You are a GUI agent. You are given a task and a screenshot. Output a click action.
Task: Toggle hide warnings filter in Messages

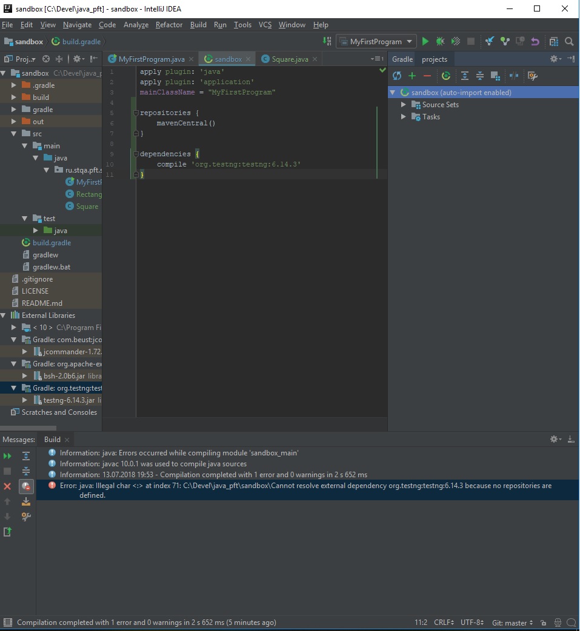[x=26, y=486]
